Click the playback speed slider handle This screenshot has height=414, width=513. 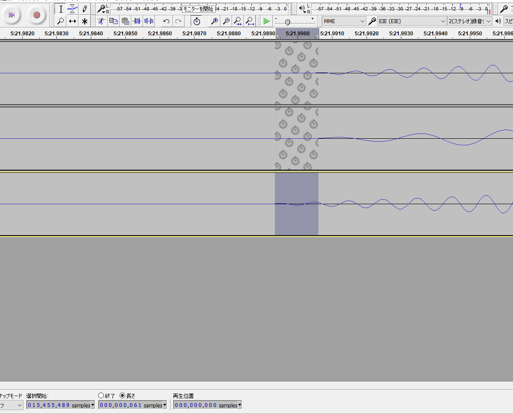(x=287, y=22)
